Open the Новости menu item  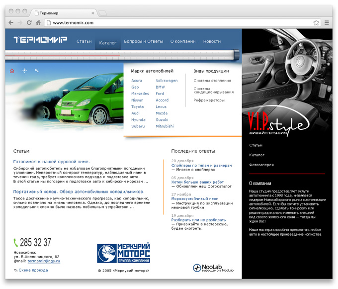[x=212, y=41]
